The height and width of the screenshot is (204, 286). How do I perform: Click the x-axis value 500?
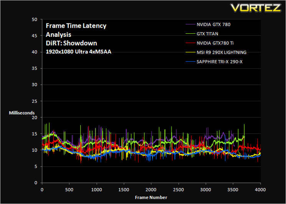click(69, 190)
